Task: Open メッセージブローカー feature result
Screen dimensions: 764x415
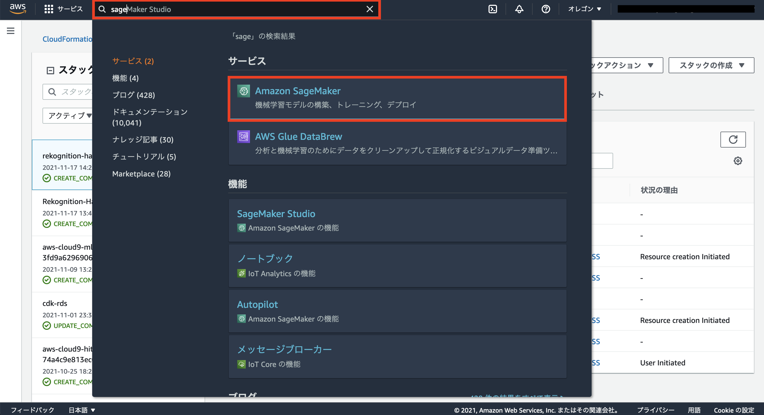Action: pos(397,357)
